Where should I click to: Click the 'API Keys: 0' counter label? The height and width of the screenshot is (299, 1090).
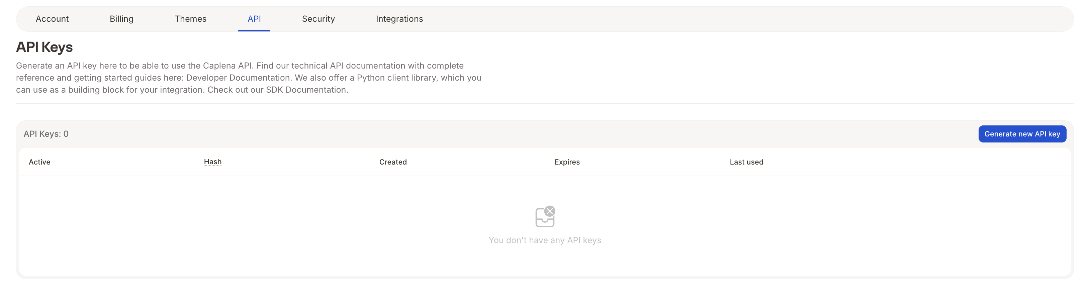tap(46, 134)
